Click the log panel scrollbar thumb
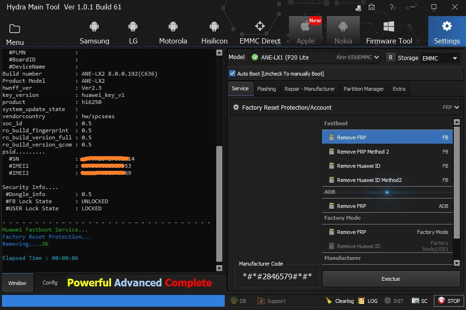This screenshot has height=310, width=466. click(220, 204)
